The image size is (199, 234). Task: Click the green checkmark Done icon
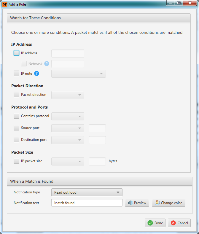(x=150, y=223)
